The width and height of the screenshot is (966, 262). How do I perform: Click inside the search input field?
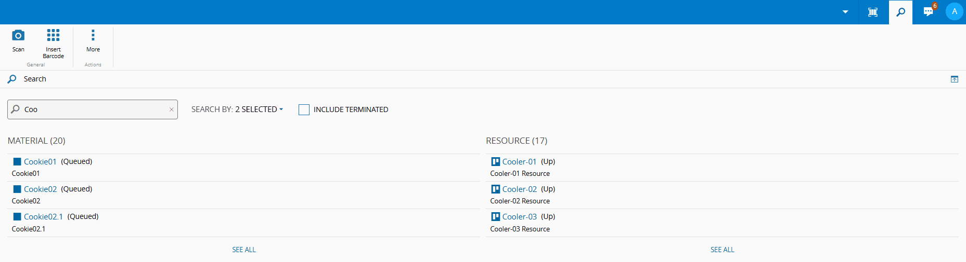click(94, 109)
